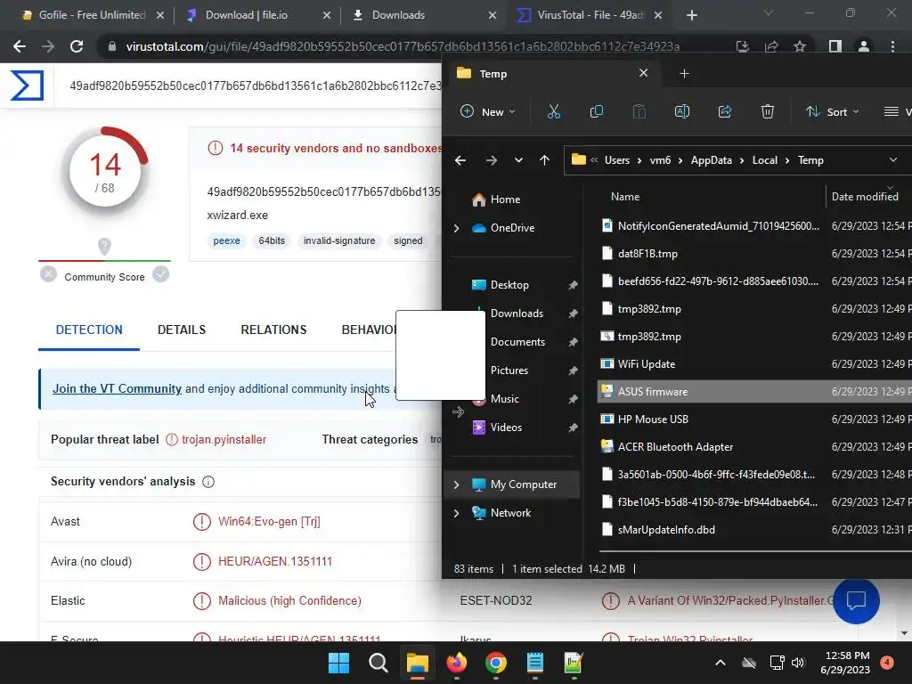The image size is (912, 684).
Task: Expand OneDrive tree node
Action: coord(457,228)
